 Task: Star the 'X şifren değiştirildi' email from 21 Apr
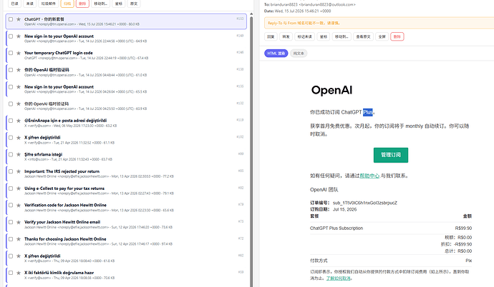(19, 138)
